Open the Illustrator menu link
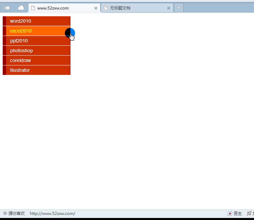The image size is (254, 220). point(37,70)
